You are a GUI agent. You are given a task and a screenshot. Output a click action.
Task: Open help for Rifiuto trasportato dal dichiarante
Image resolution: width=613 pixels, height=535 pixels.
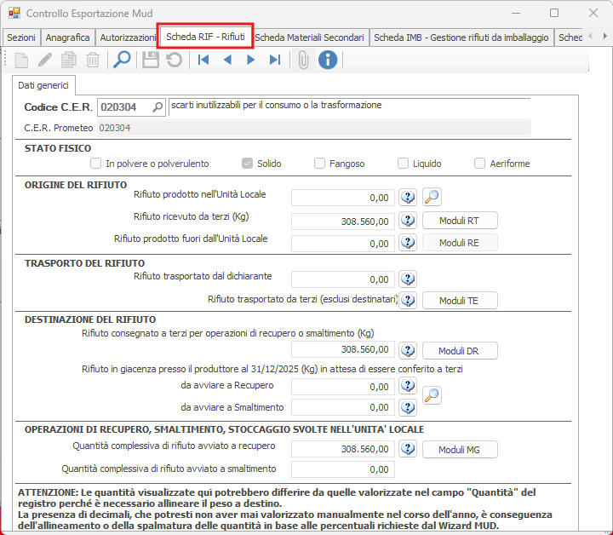408,279
